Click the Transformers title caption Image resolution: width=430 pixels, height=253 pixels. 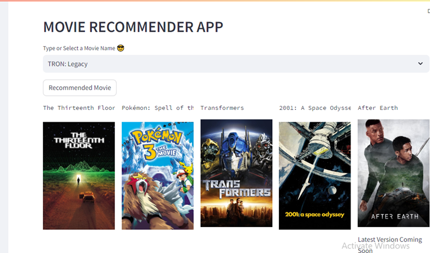pos(222,108)
